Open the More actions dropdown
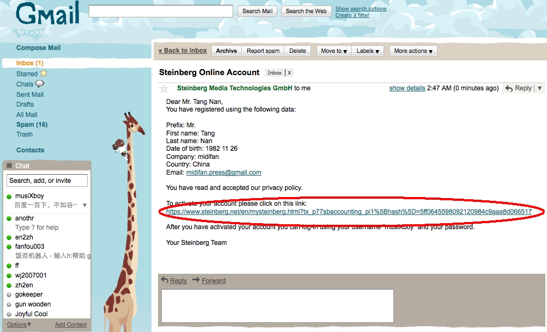Image resolution: width=547 pixels, height=332 pixels. [414, 51]
